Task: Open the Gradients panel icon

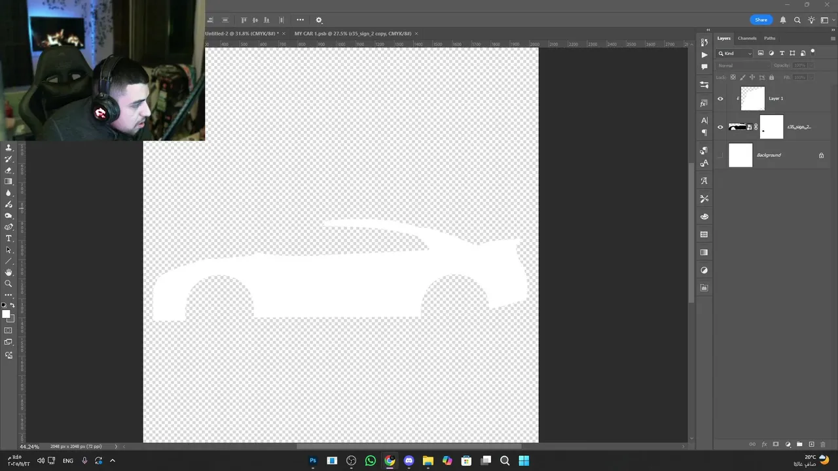Action: coord(704,253)
